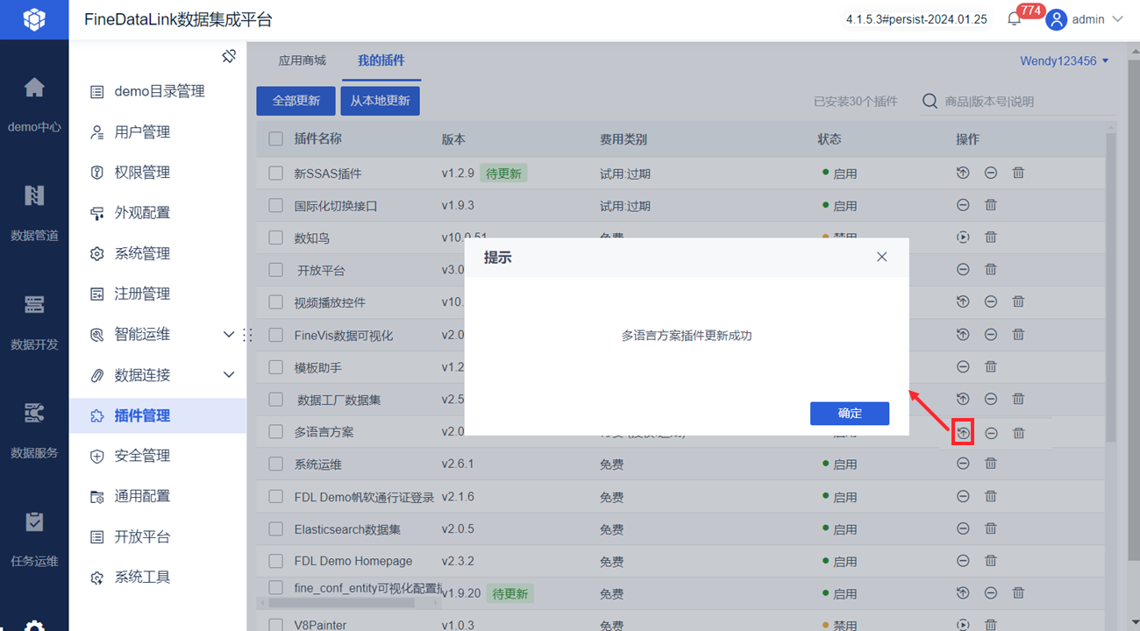
Task: Disable the Elasticsearch数据集 plugin
Action: point(963,528)
